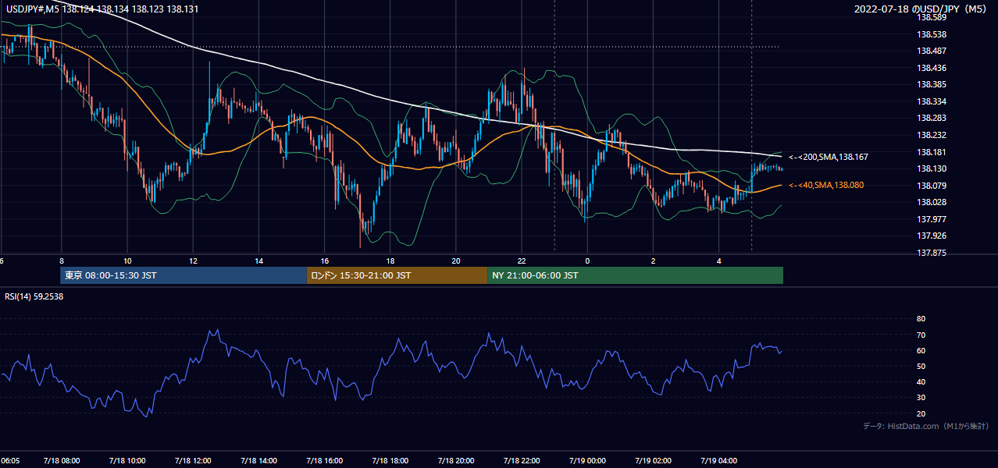
Task: Click price axis value 138.181
Action: tap(932, 152)
